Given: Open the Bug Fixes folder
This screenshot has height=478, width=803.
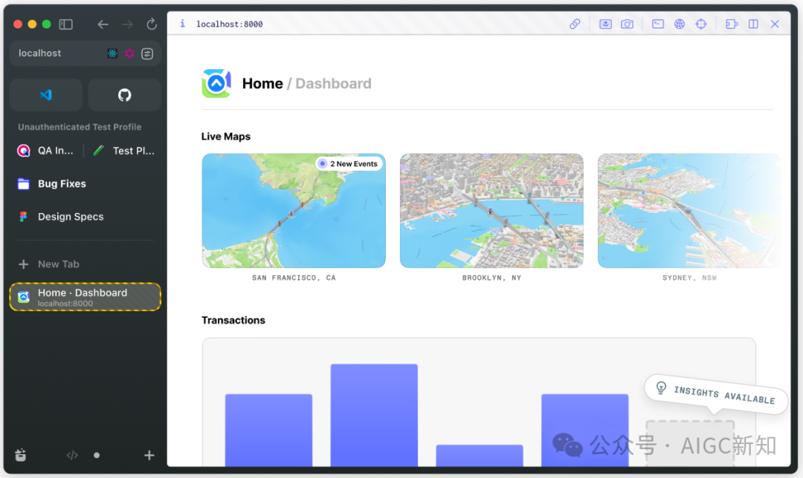Looking at the screenshot, I should (x=52, y=183).
